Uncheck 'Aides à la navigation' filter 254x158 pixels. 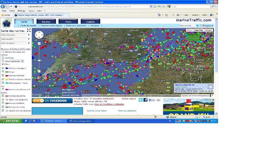[x=3, y=100]
